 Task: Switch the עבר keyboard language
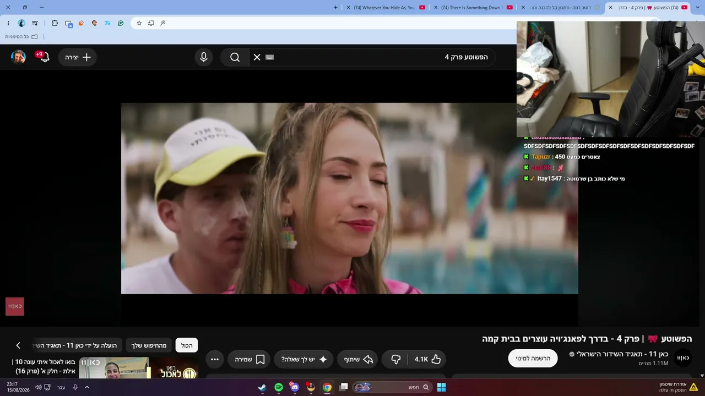[x=61, y=387]
